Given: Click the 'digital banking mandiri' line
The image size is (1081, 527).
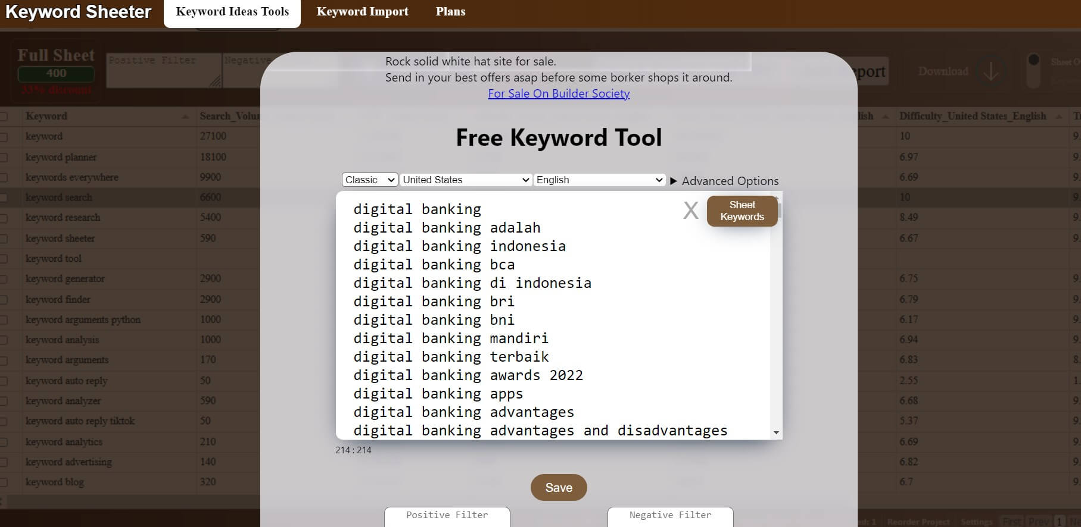Looking at the screenshot, I should (x=451, y=338).
